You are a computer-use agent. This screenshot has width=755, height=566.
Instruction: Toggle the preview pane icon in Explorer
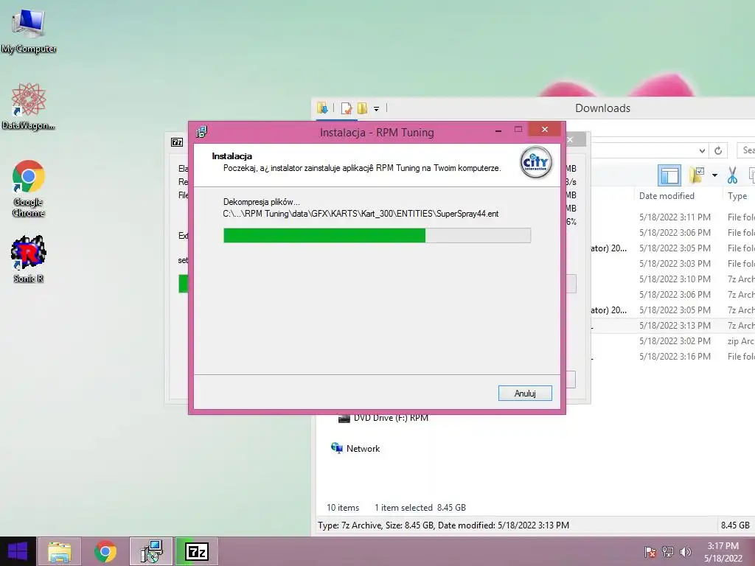669,175
